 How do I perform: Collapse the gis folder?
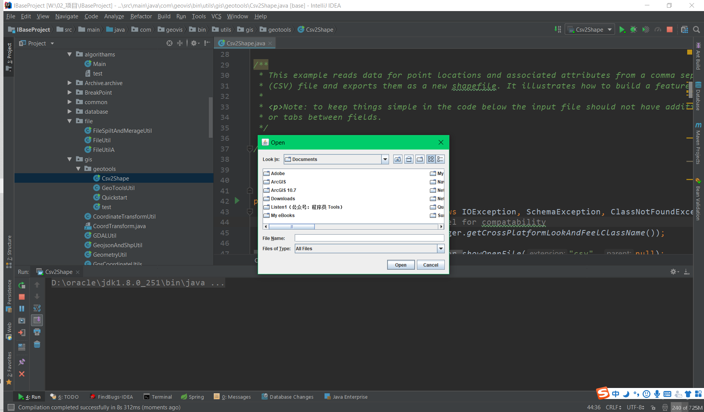pyautogui.click(x=69, y=159)
